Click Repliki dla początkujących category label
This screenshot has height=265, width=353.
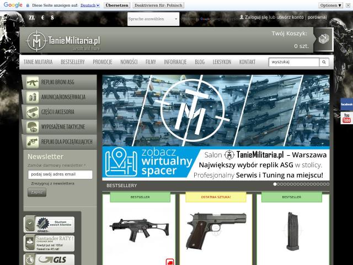click(67, 142)
